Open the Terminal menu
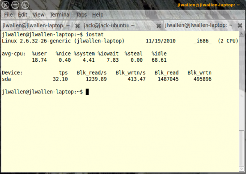246x174 pixels. pyautogui.click(x=60, y=15)
